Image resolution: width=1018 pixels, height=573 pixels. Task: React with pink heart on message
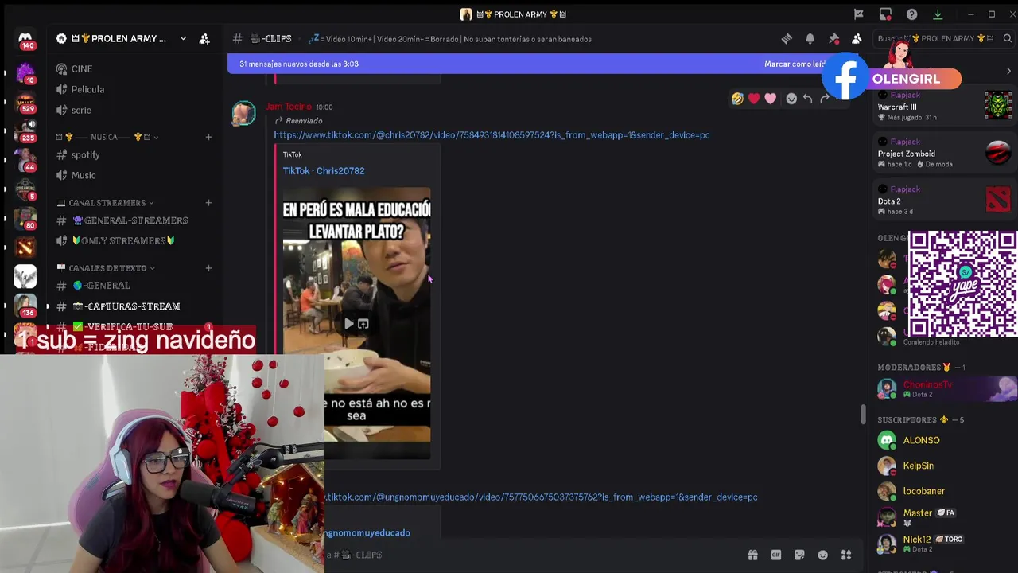(x=770, y=99)
